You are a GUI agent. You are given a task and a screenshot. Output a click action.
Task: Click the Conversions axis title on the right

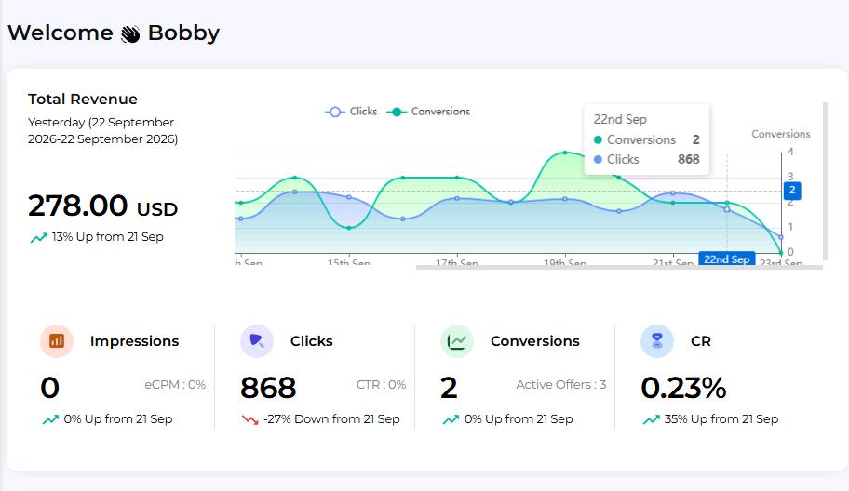point(781,134)
